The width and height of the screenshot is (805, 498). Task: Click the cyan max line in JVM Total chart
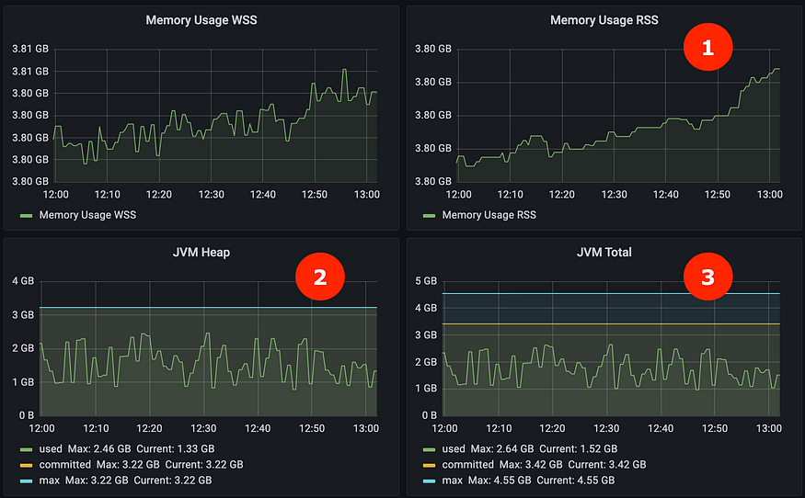(612, 293)
